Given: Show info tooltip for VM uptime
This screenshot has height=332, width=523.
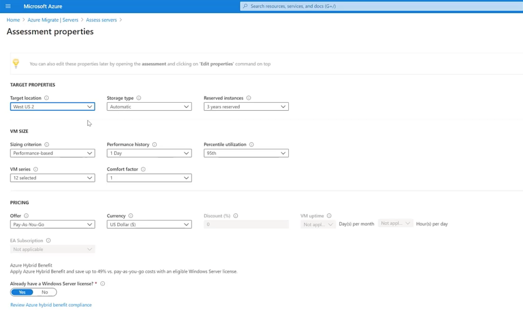Looking at the screenshot, I should pos(329,216).
